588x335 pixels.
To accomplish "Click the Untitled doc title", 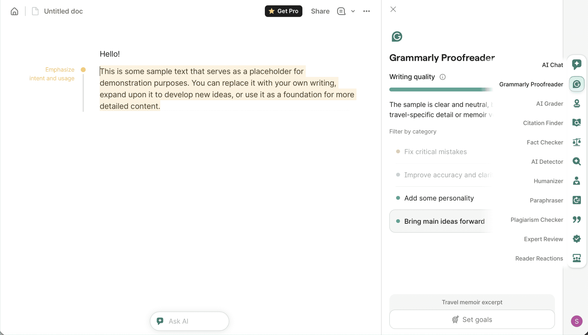I will (63, 11).
